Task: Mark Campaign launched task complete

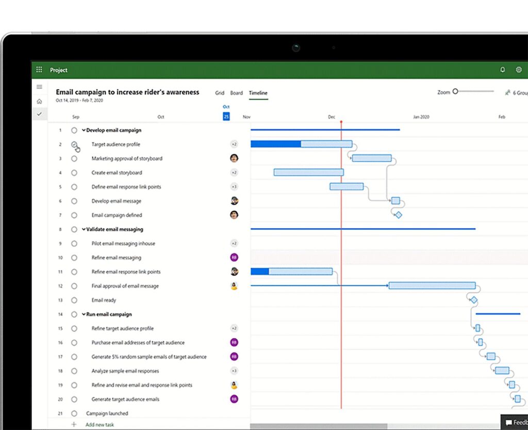Action: [x=74, y=413]
